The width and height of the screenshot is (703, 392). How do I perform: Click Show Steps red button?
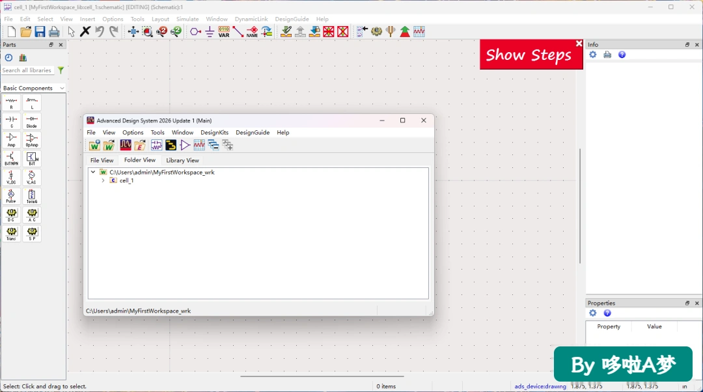[x=529, y=55]
